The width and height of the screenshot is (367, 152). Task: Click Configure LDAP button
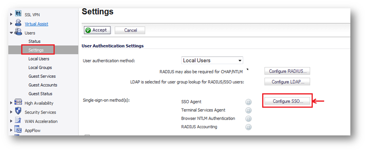pyautogui.click(x=287, y=82)
